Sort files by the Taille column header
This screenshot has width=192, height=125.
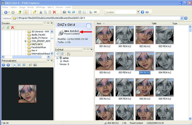coord(160,23)
